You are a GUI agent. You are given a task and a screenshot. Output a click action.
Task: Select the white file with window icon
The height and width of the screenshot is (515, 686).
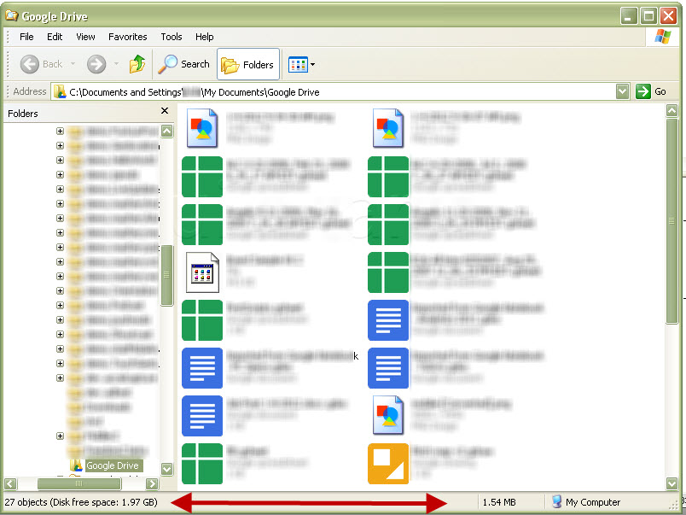(201, 272)
